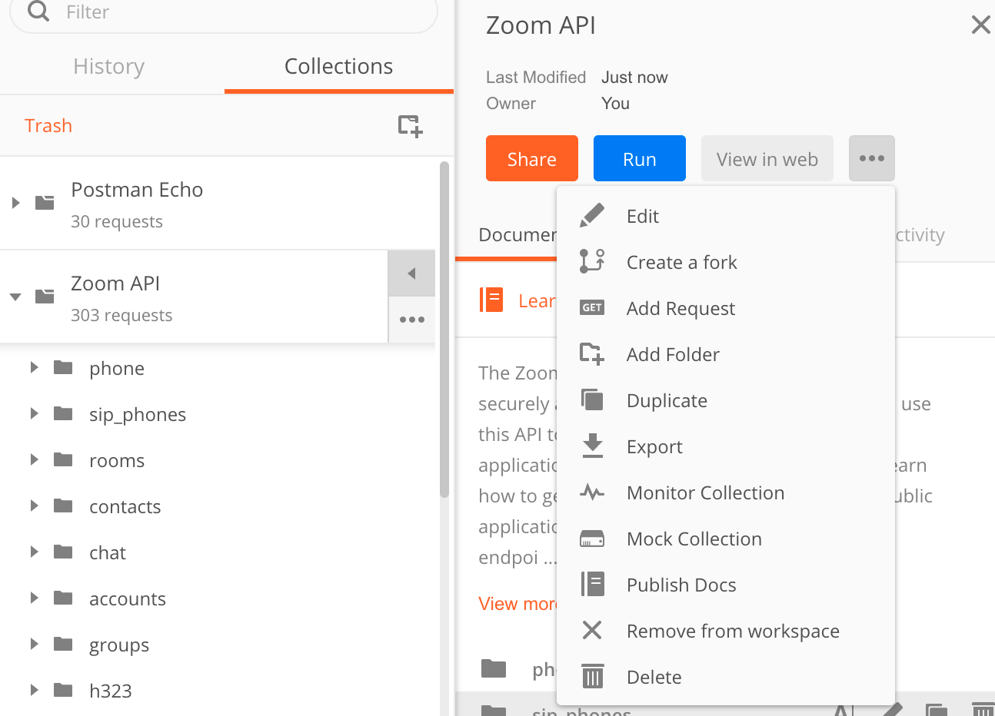
Task: Click the orange Share button
Action: [532, 158]
